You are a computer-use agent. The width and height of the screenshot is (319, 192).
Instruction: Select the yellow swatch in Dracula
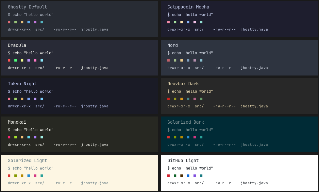click(x=22, y=60)
